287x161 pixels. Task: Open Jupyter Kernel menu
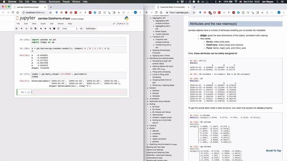point(61,24)
